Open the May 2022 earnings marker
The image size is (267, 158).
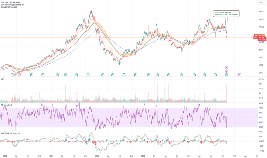[113, 75]
